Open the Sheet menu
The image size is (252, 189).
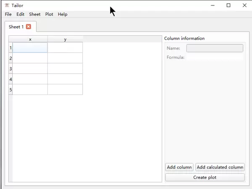[x=35, y=14]
